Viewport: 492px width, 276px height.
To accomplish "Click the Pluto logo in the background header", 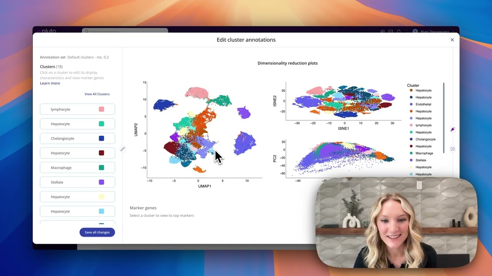I will 47,31.
